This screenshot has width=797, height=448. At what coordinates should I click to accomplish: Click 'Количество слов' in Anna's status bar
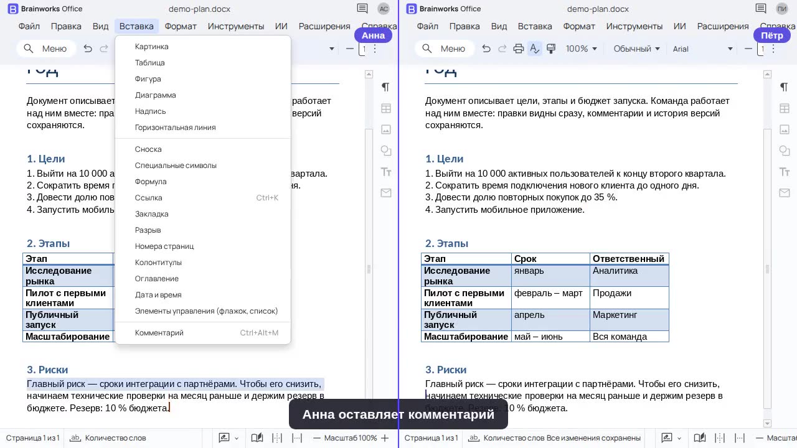(108, 438)
